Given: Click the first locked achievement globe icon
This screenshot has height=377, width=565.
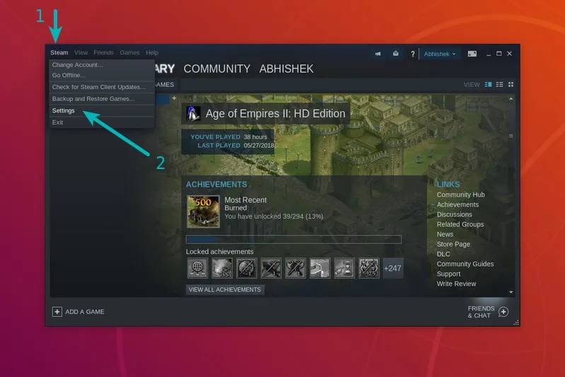Looking at the screenshot, I should (197, 268).
